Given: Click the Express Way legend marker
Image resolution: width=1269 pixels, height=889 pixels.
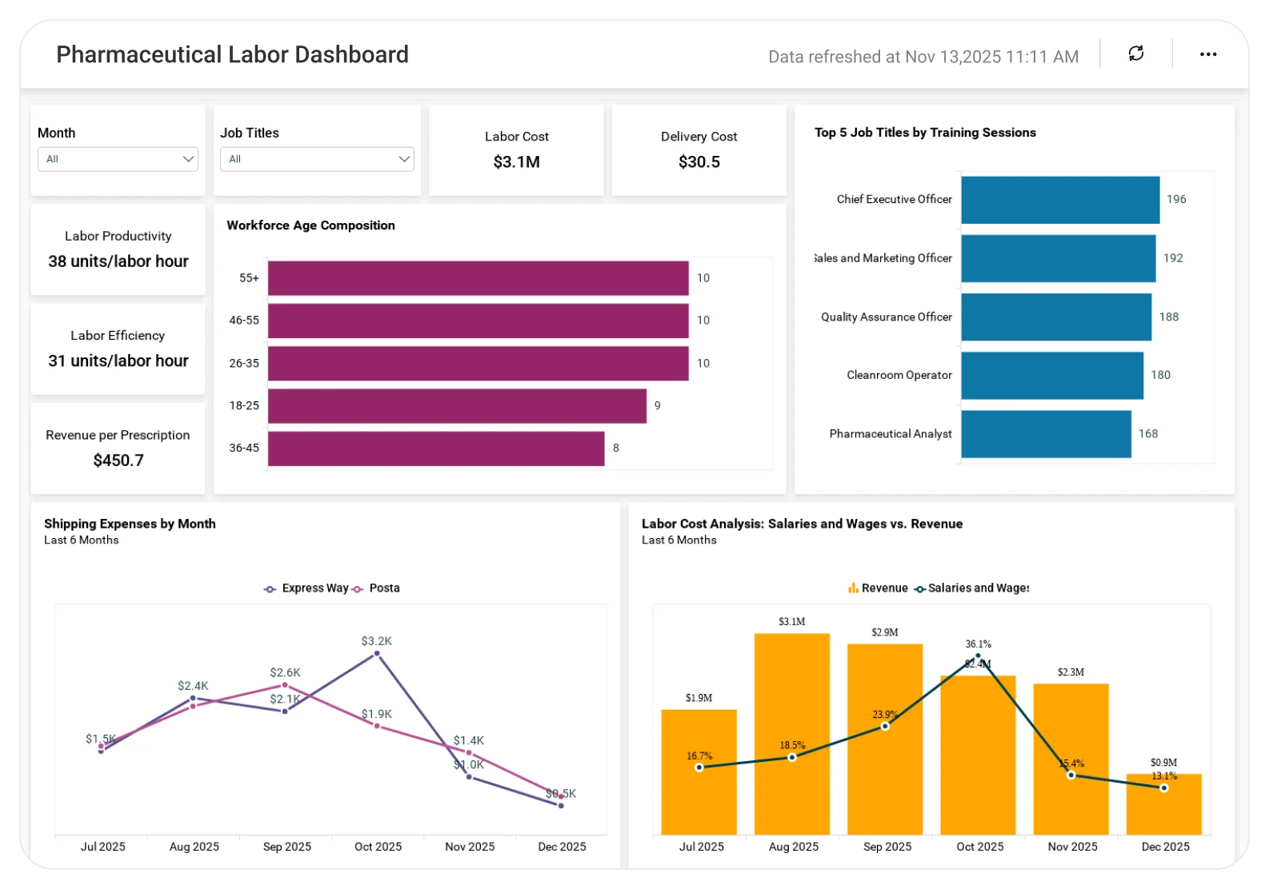Looking at the screenshot, I should (x=270, y=588).
